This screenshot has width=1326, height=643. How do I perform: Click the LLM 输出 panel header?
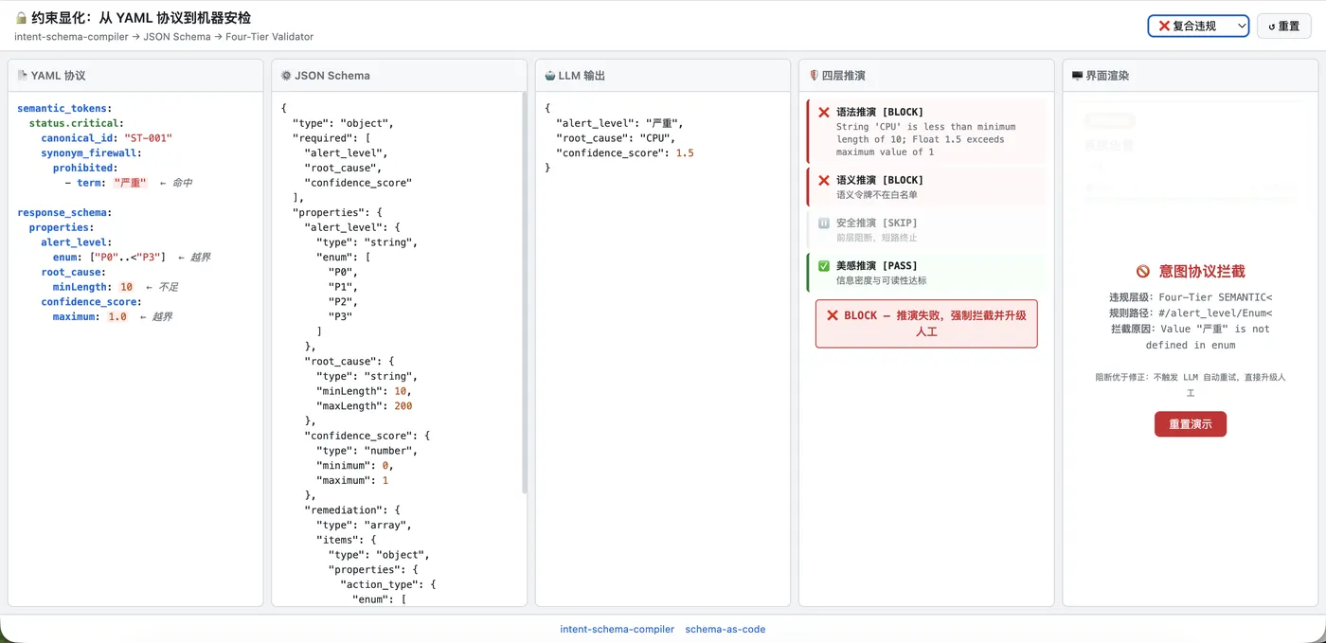point(662,76)
